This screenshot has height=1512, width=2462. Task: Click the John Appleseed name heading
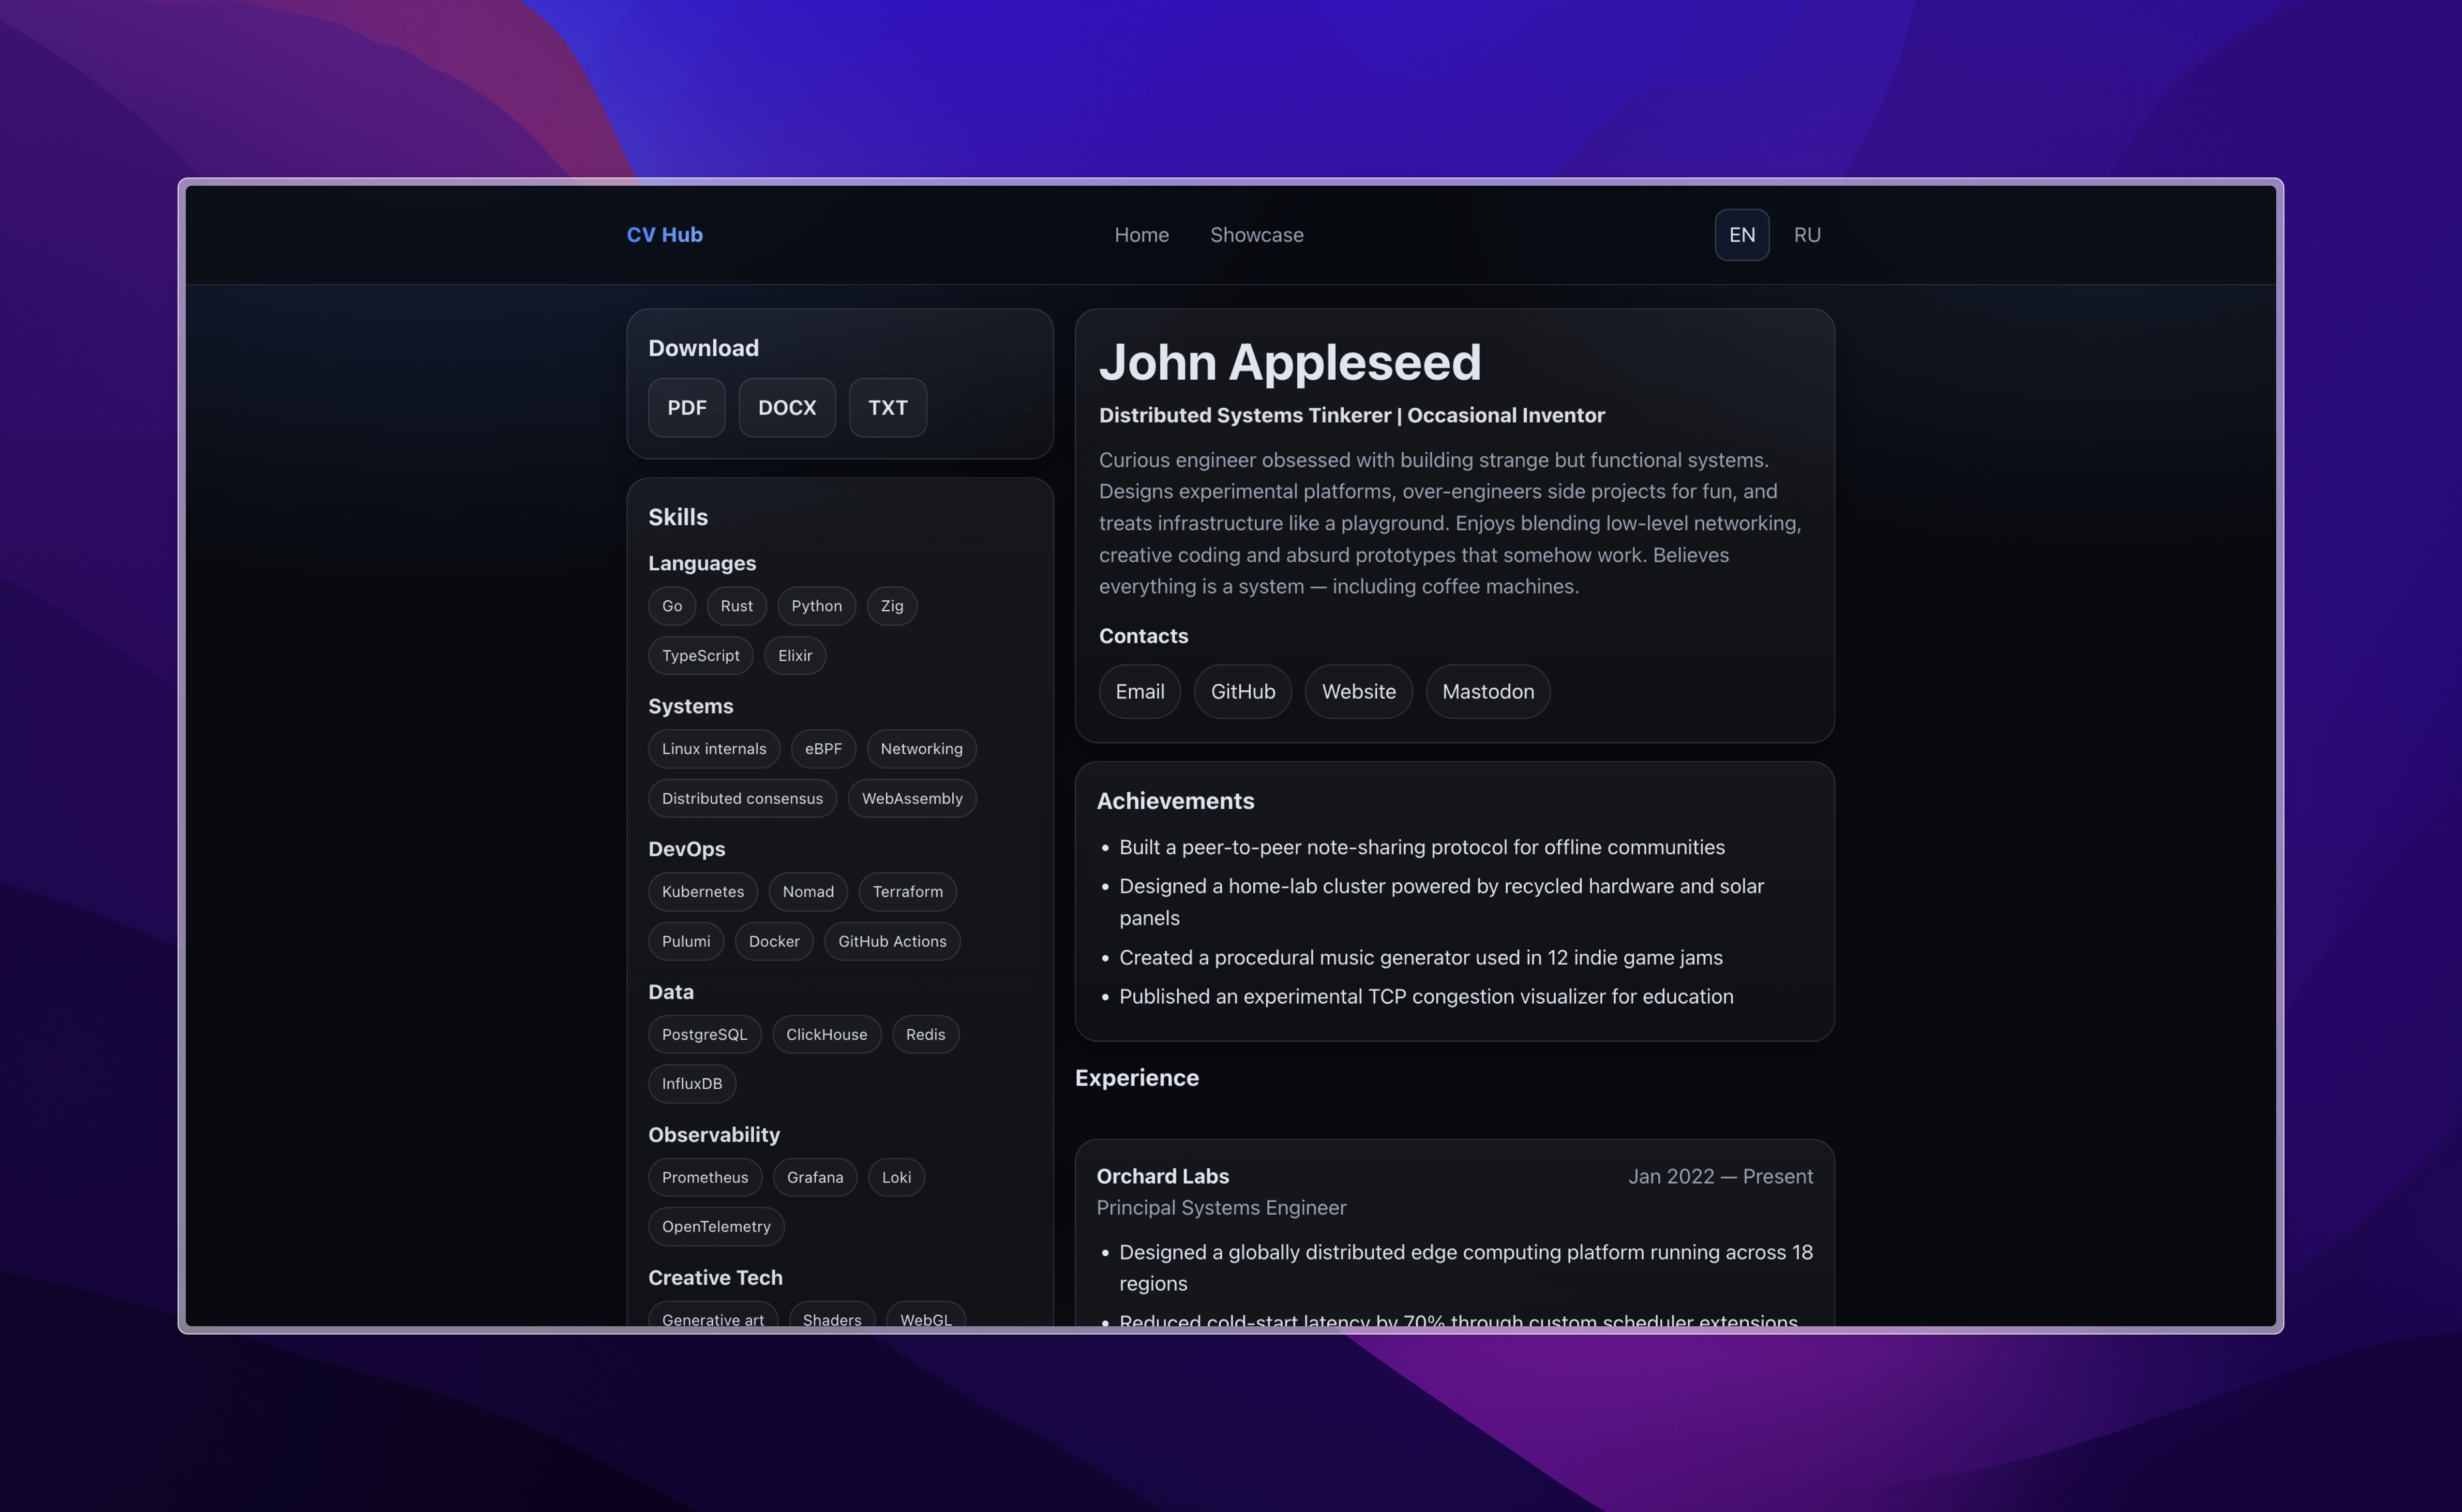pyautogui.click(x=1290, y=362)
